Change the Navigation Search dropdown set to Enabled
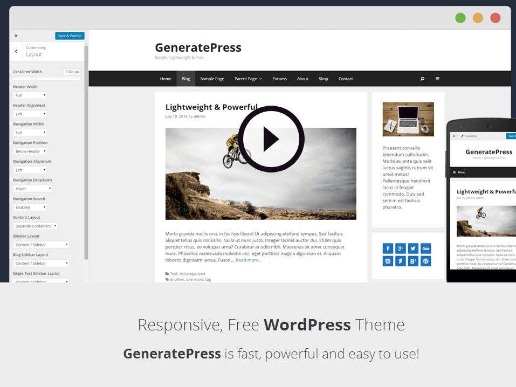This screenshot has height=387, width=516. coord(30,208)
